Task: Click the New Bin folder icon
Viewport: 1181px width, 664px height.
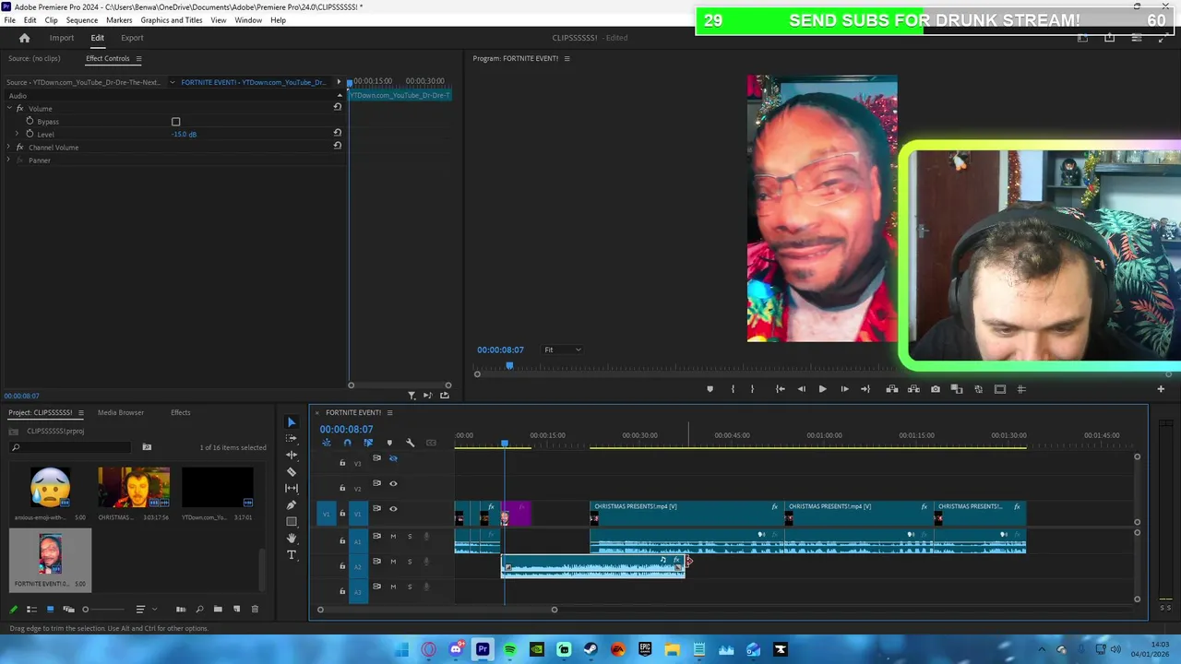Action: [x=218, y=609]
